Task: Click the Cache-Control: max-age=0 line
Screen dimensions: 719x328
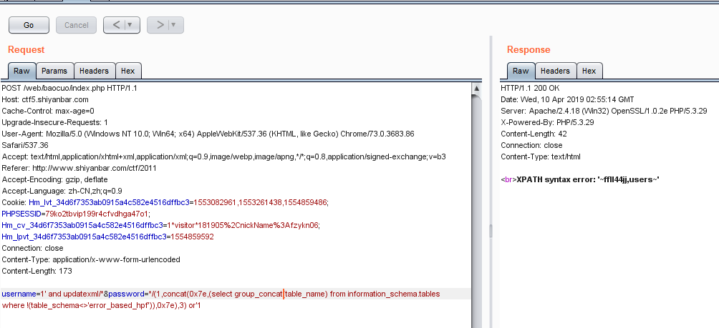Action: 48,111
